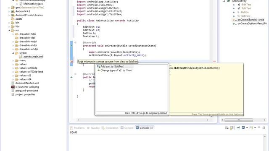This screenshot has width=269, height=151.
Task: Open the open console dropdown arrow
Action: pos(255,128)
